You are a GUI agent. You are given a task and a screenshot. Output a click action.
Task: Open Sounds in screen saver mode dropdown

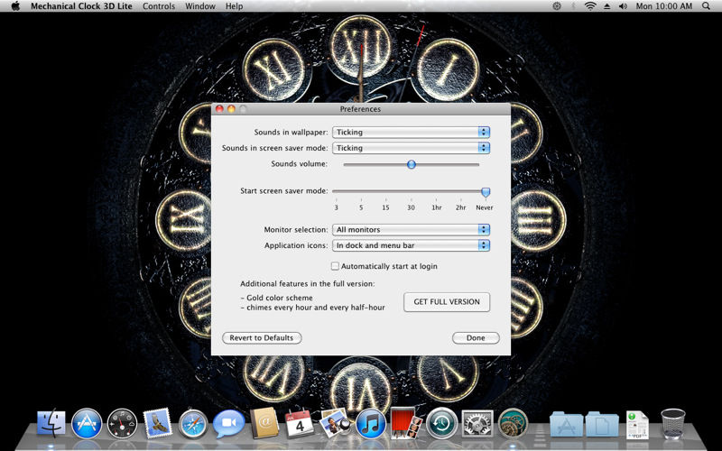click(x=411, y=148)
